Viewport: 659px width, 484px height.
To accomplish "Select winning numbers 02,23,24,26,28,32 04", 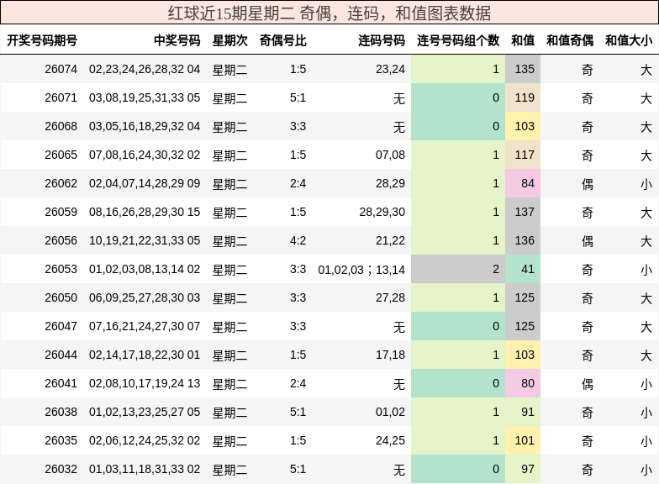I will tap(145, 69).
